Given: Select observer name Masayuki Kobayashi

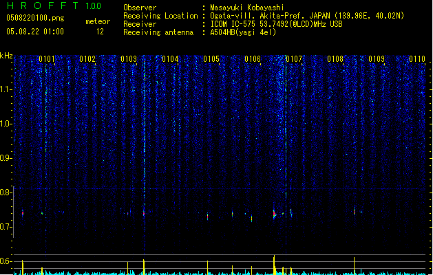Looking at the screenshot, I should (x=247, y=8).
